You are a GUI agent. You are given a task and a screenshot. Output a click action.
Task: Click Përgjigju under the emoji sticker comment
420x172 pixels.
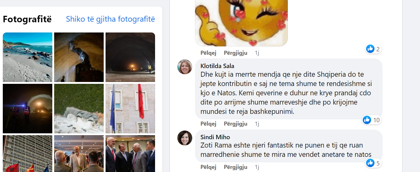point(236,53)
